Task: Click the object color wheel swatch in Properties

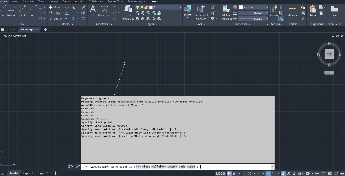Action: click(x=235, y=8)
